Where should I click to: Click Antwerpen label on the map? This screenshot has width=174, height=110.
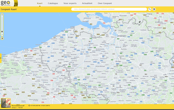pos(122,36)
